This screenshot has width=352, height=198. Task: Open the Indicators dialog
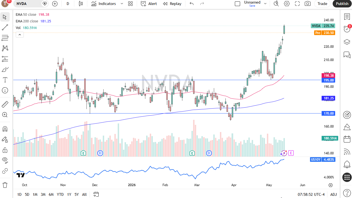(104, 4)
